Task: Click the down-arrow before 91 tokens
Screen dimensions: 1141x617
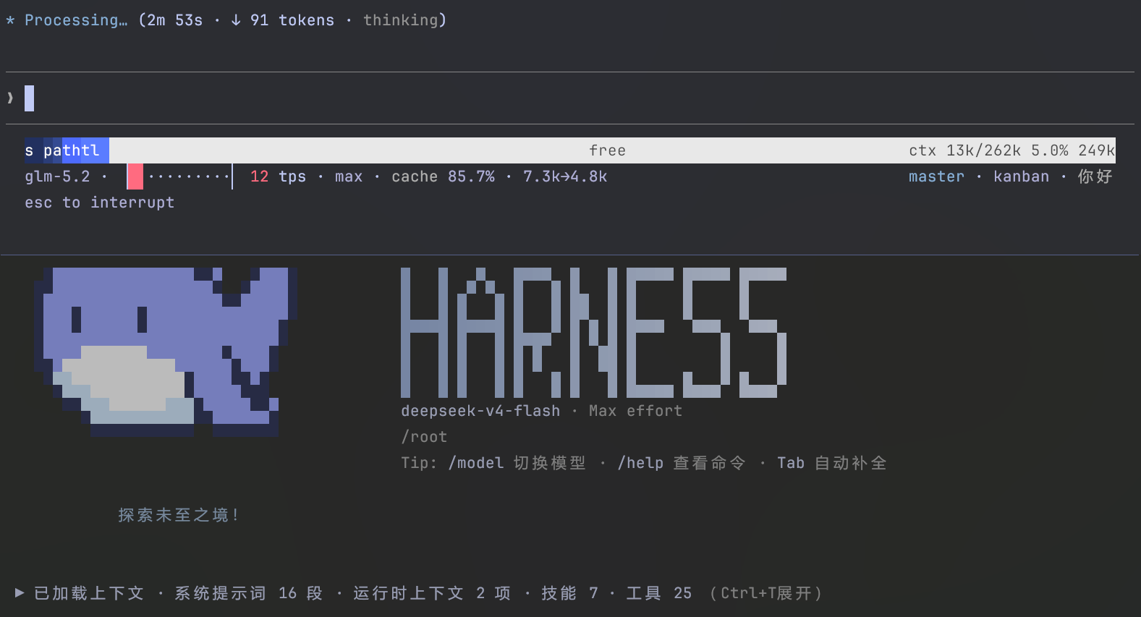Action: [236, 20]
